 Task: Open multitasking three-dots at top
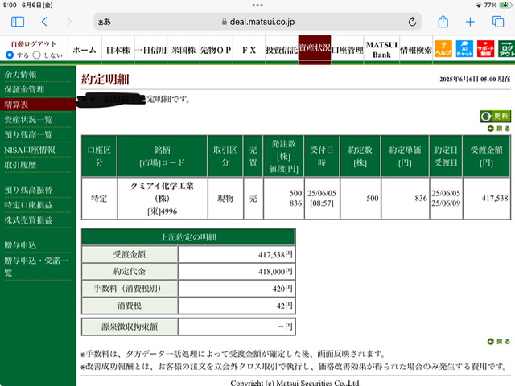tap(257, 6)
